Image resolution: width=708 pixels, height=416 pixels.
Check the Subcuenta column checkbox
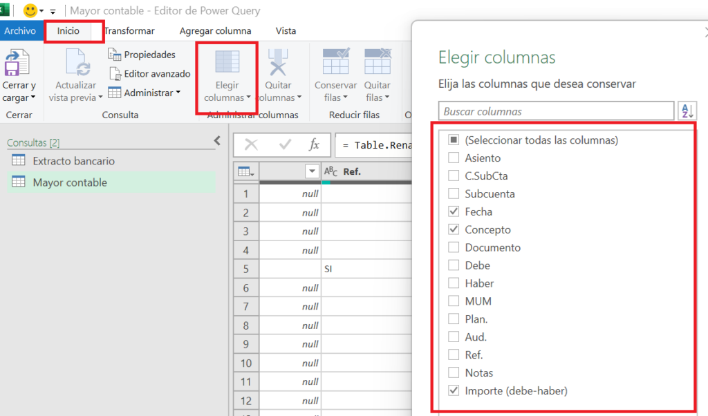[x=454, y=193]
